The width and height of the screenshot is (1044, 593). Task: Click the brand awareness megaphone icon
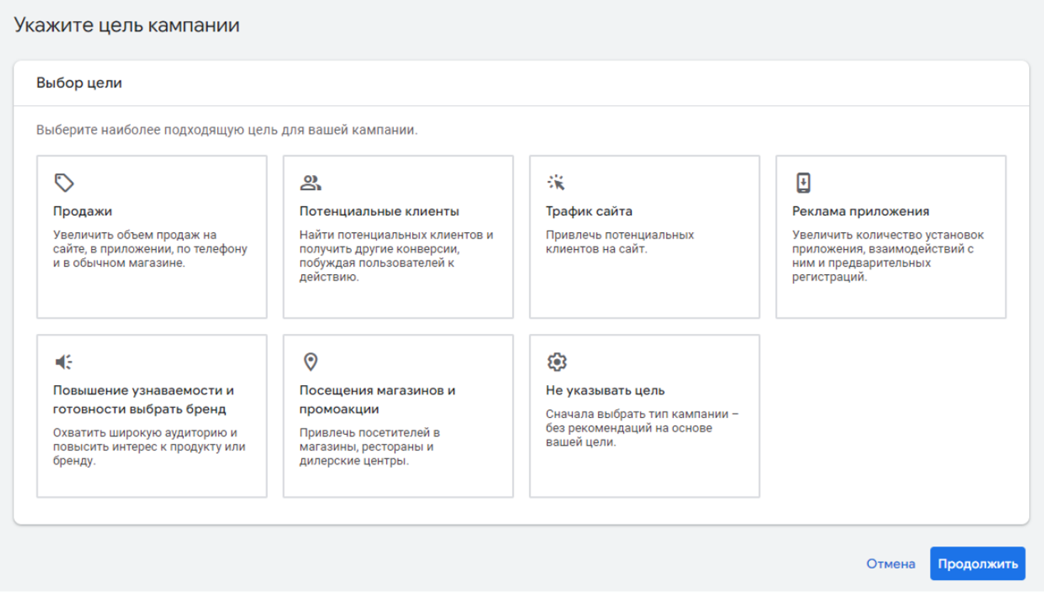[x=64, y=362]
